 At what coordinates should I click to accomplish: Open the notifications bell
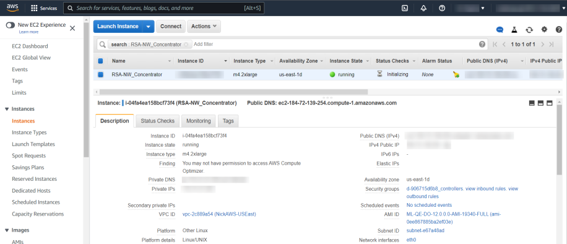tap(423, 8)
